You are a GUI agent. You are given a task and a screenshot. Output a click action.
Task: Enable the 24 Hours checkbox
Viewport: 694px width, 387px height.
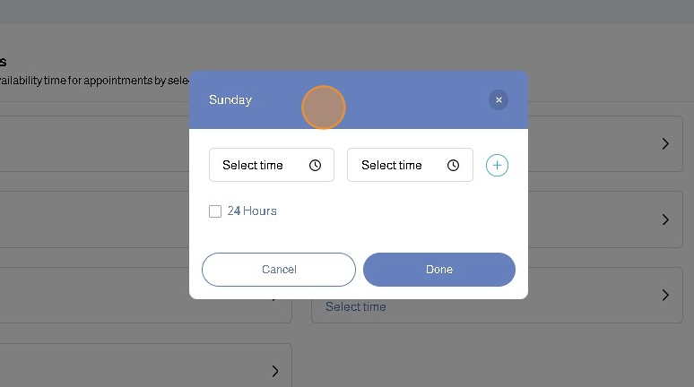[215, 211]
